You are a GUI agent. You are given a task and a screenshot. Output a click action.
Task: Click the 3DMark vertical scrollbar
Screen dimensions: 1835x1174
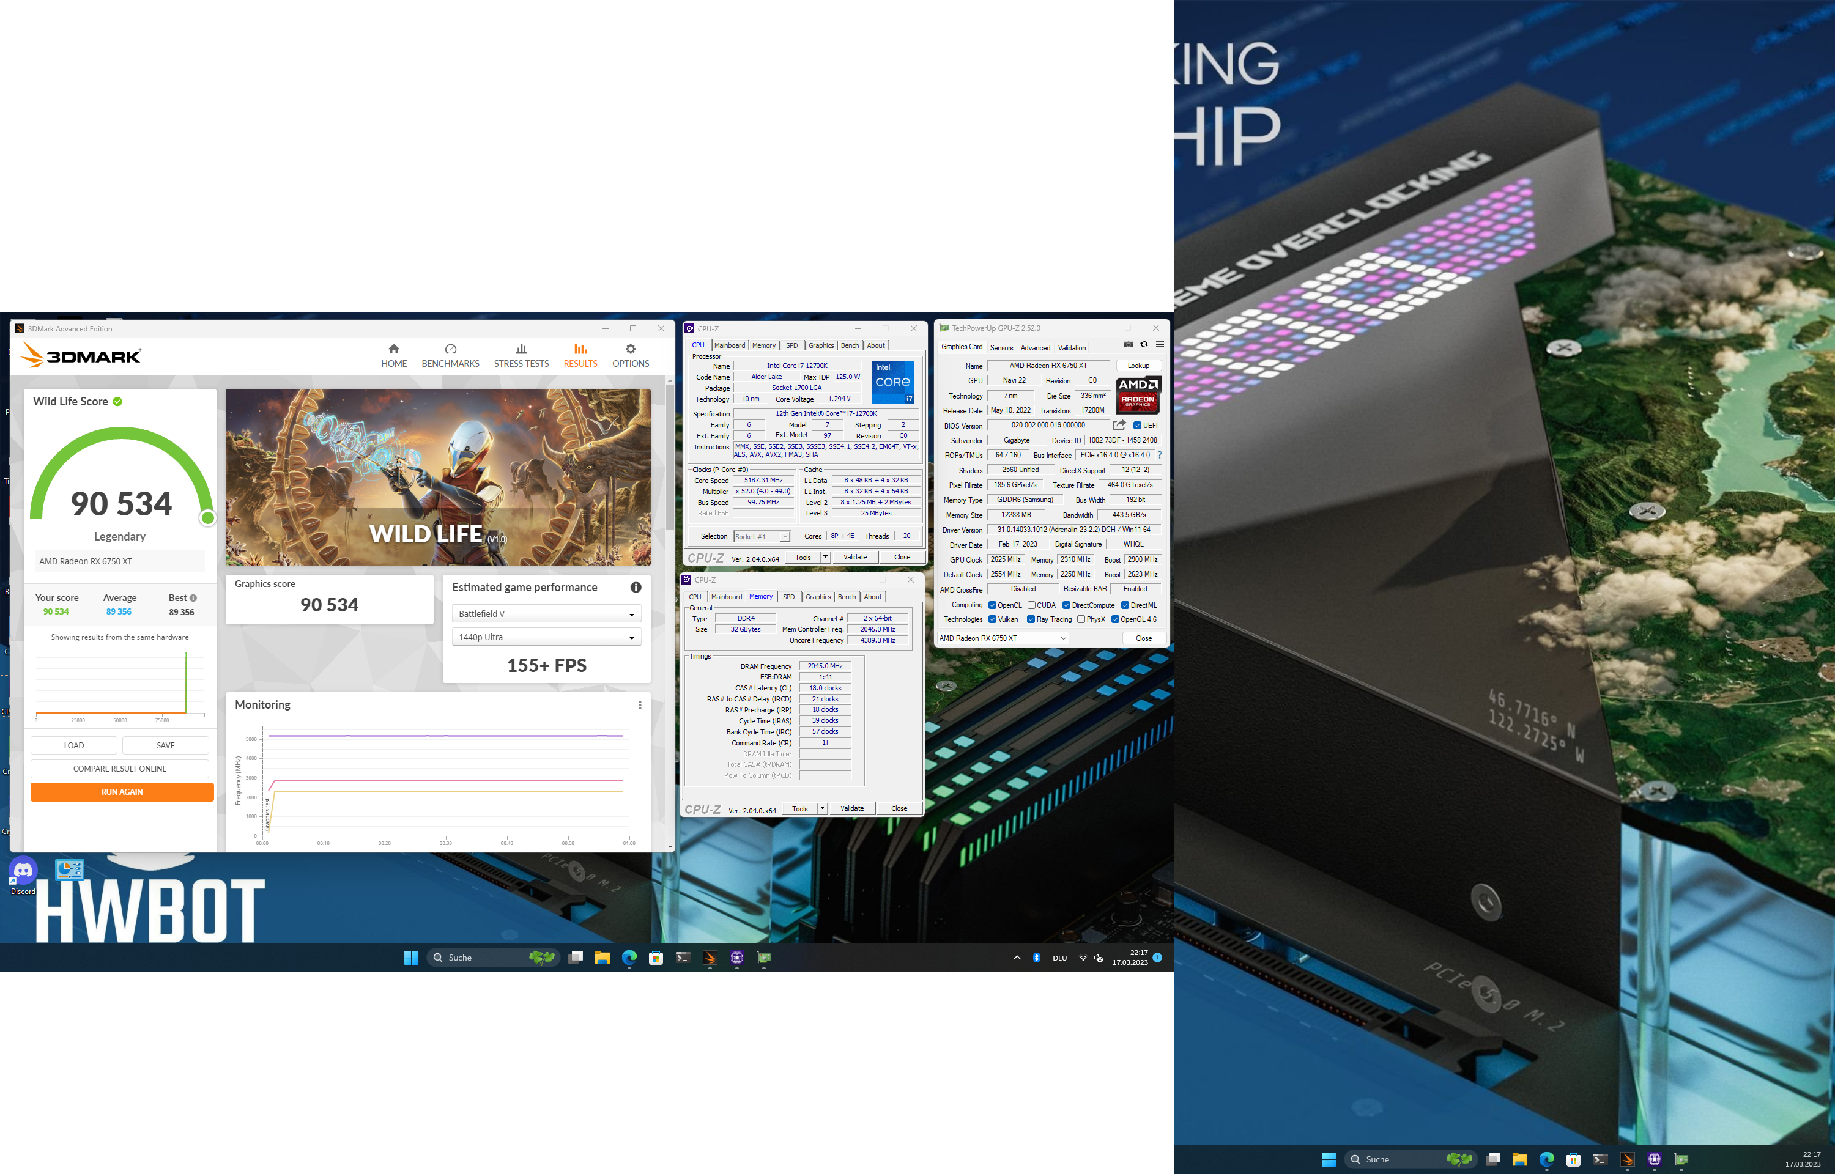point(669,459)
